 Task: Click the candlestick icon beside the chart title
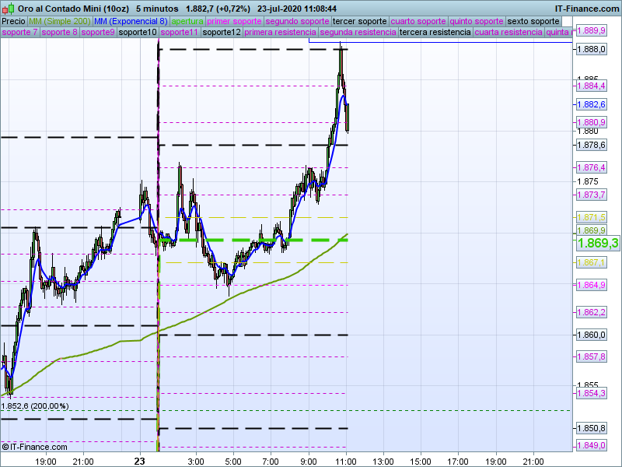[x=8, y=7]
